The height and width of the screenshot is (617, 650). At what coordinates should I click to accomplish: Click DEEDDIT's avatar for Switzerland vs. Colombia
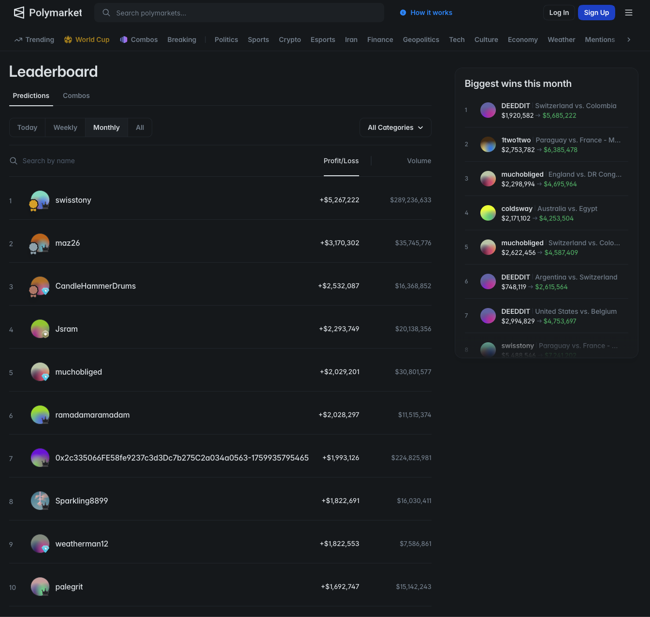[488, 110]
